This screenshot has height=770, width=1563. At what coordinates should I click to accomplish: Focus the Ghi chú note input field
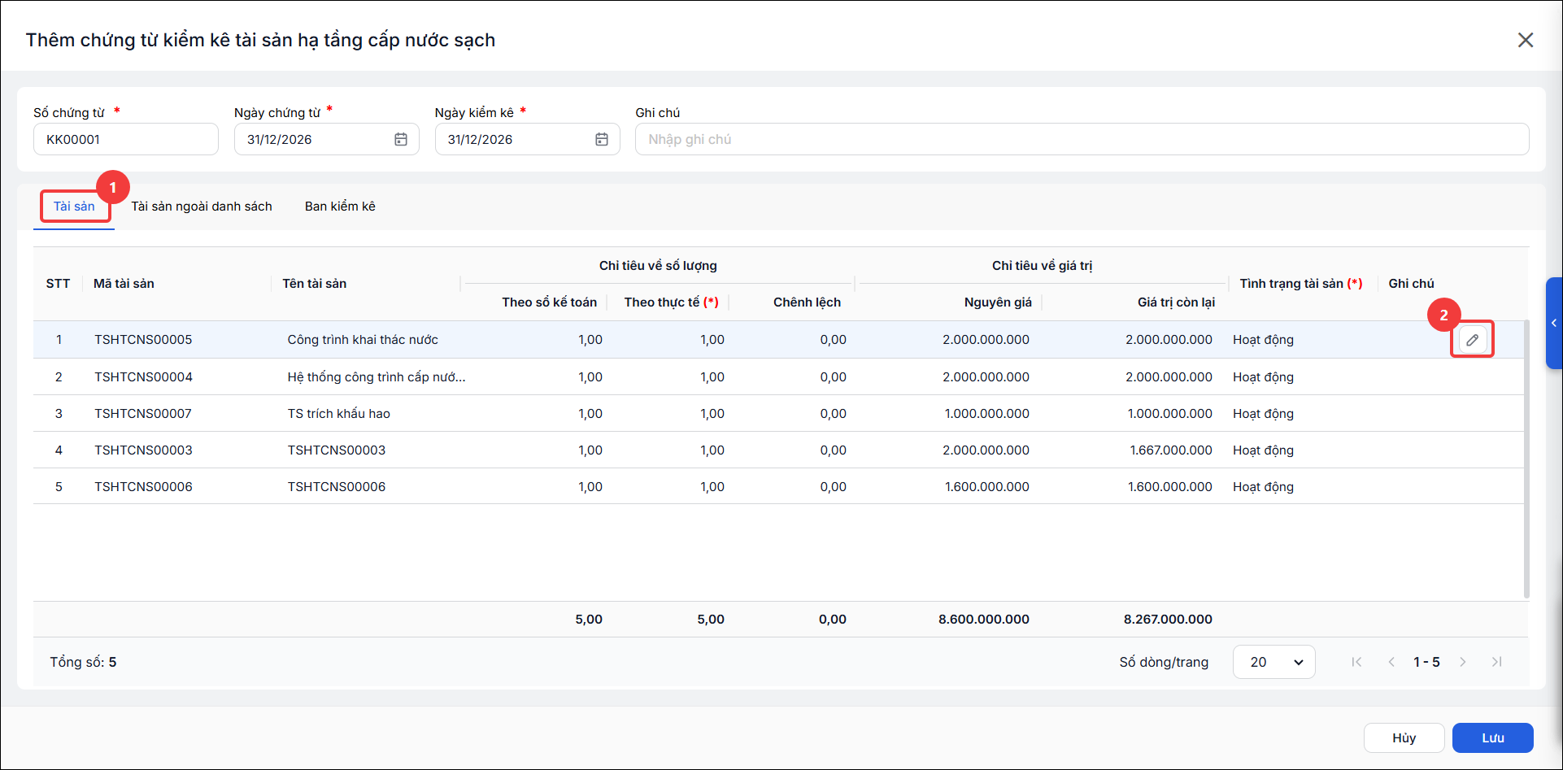pyautogui.click(x=1082, y=139)
